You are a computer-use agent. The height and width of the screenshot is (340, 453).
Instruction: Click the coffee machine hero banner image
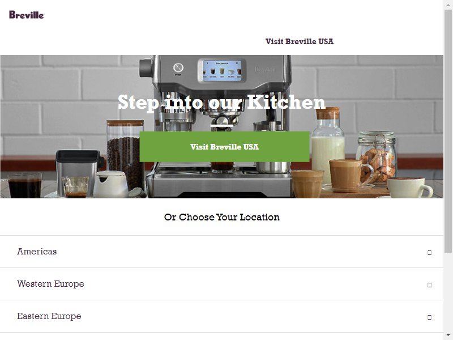(x=221, y=126)
